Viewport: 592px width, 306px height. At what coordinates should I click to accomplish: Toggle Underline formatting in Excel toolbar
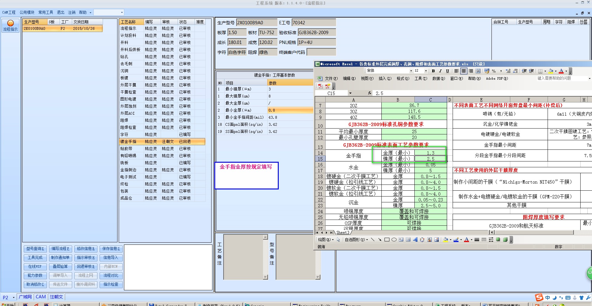(447, 71)
